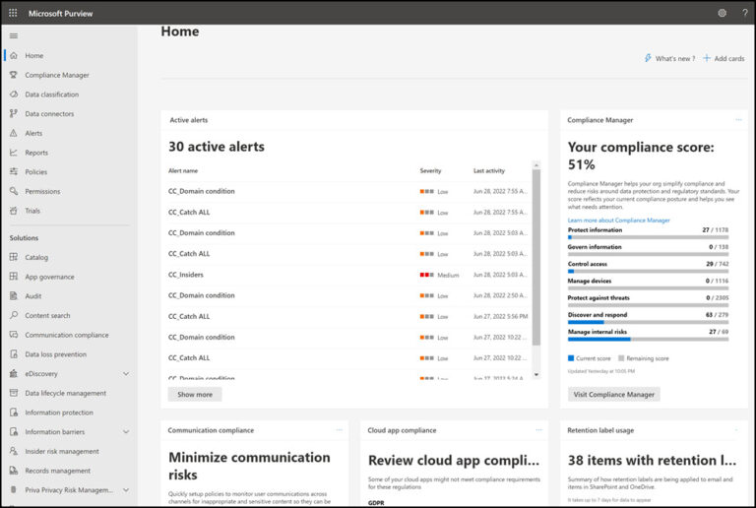
Task: Collapse the navigation hamburger menu
Action: point(14,35)
